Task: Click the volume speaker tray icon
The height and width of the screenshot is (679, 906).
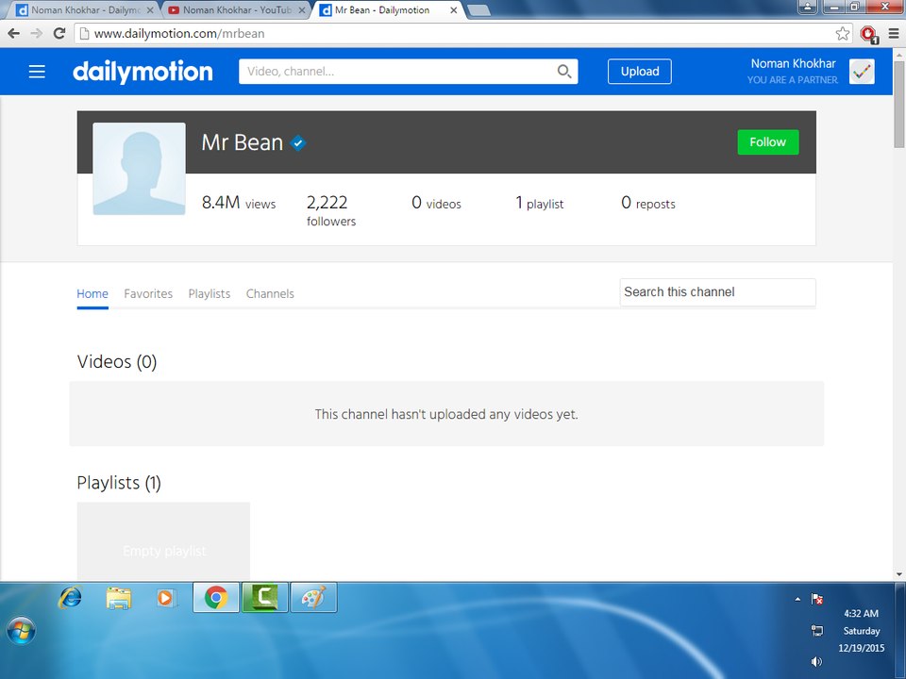Action: 817,662
